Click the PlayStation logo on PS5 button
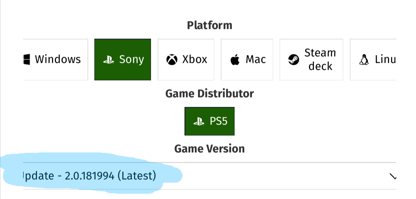 click(x=199, y=121)
